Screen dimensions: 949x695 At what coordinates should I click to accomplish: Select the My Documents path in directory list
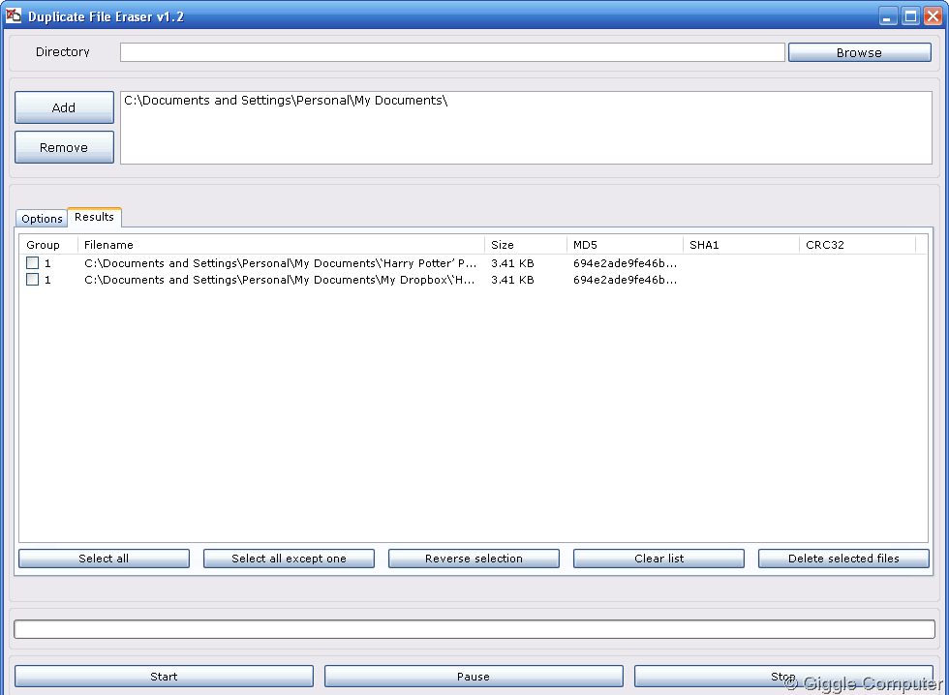(x=286, y=101)
